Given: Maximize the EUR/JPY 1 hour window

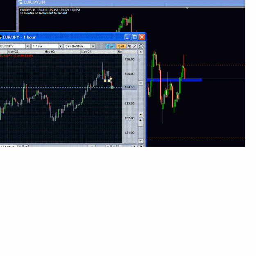Looking at the screenshot, I should click(x=135, y=37).
